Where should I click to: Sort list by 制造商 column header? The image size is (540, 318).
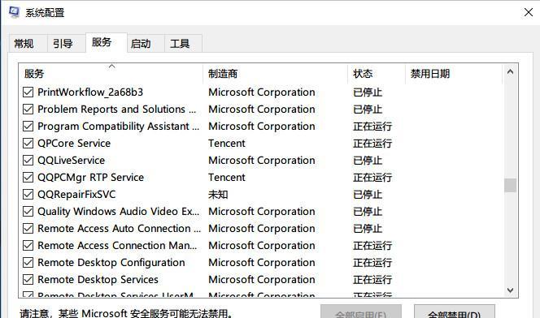click(276, 74)
